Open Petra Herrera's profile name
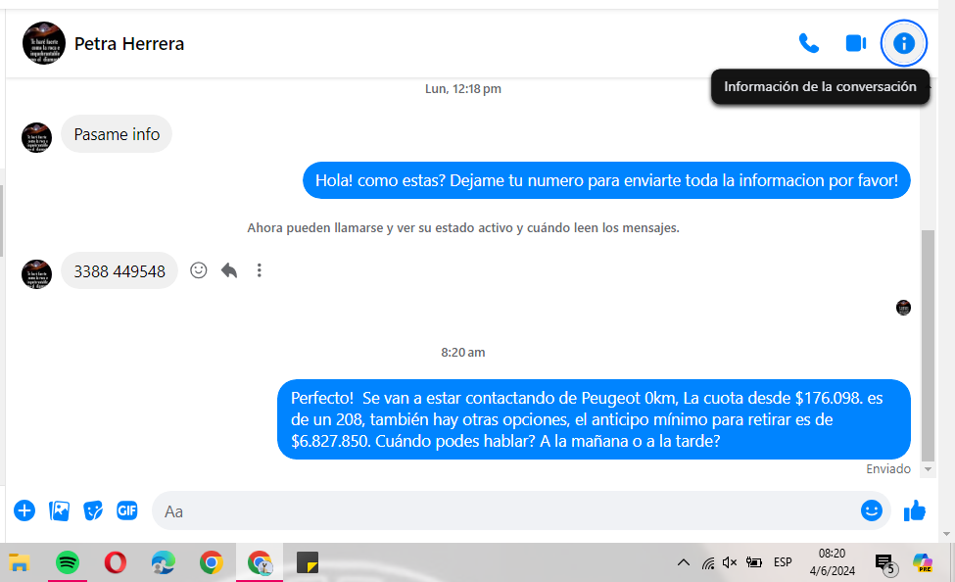This screenshot has width=955, height=582. click(x=129, y=44)
